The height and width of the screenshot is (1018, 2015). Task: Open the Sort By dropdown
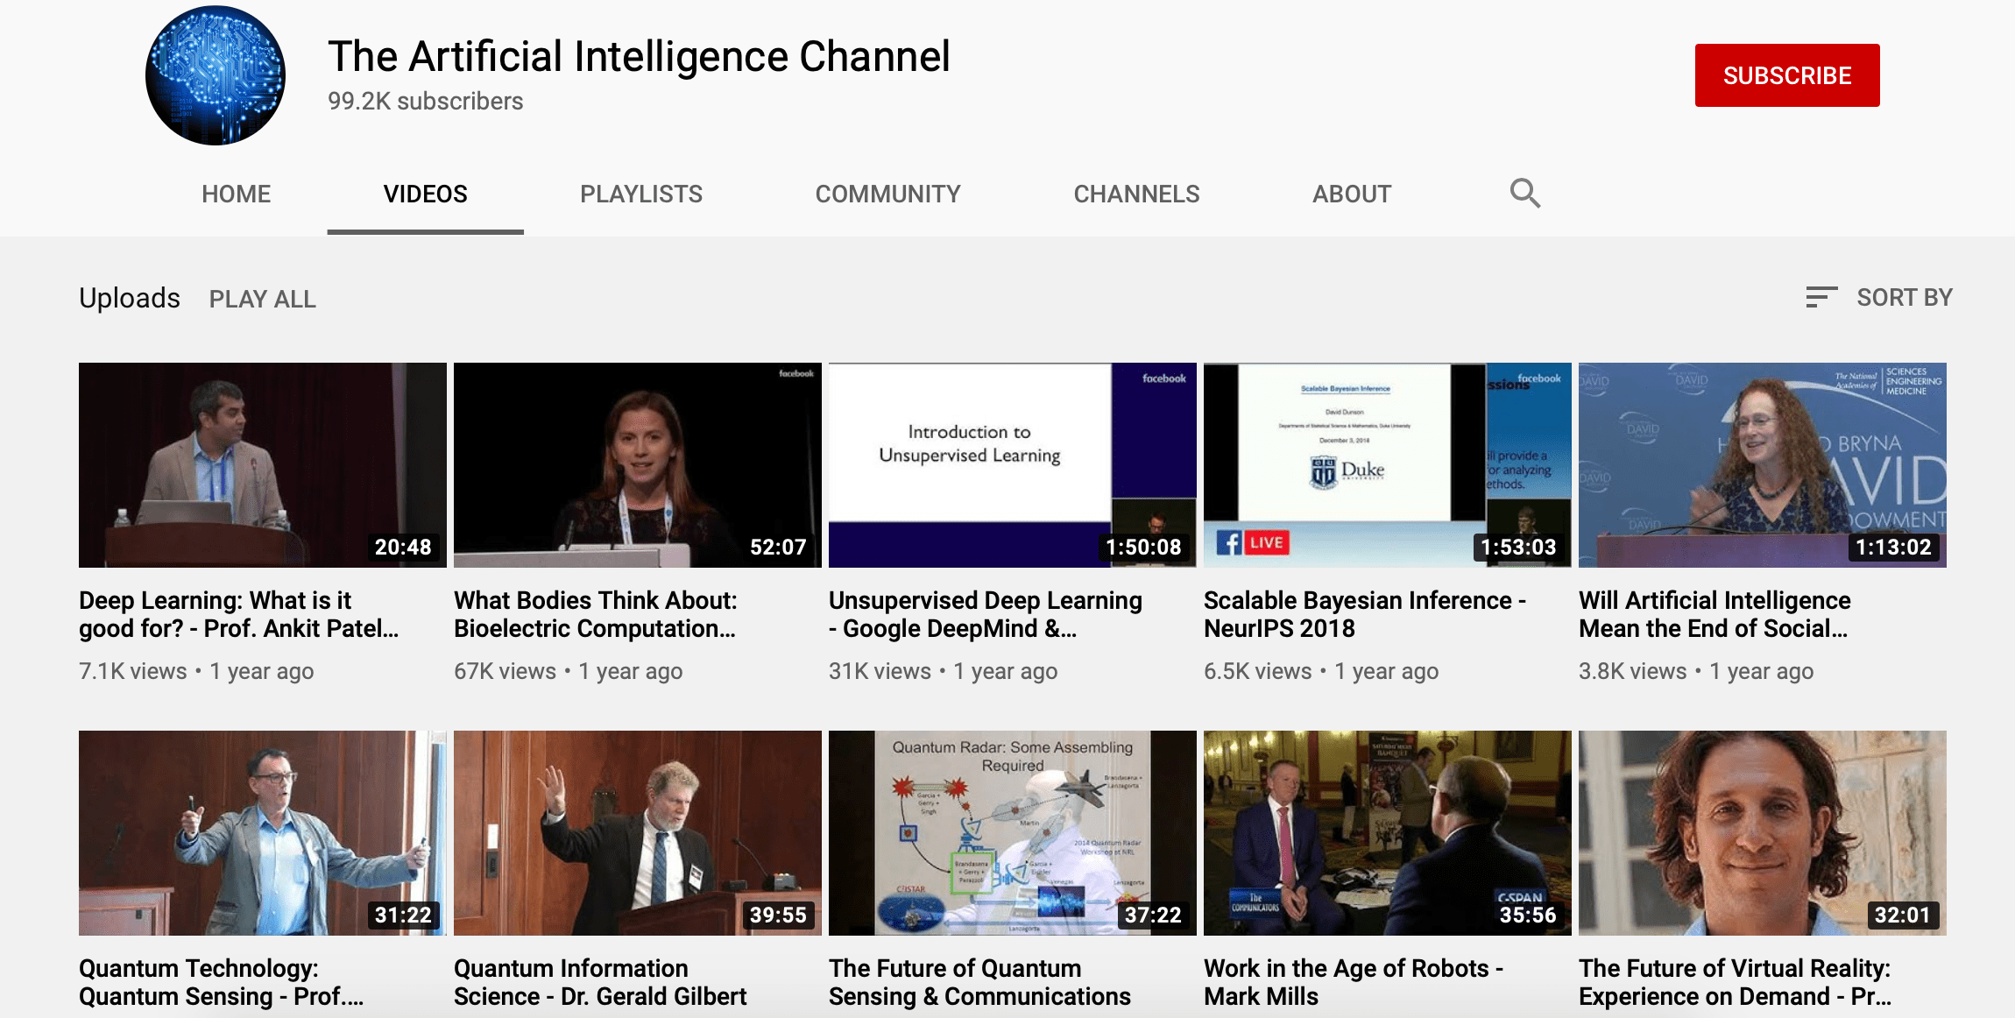pyautogui.click(x=1880, y=298)
